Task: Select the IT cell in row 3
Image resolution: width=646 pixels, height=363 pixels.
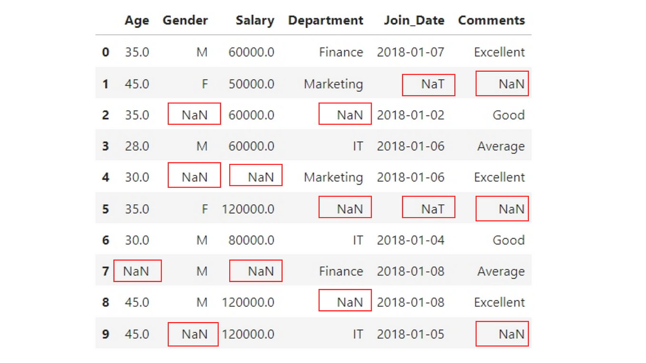Action: (x=358, y=146)
